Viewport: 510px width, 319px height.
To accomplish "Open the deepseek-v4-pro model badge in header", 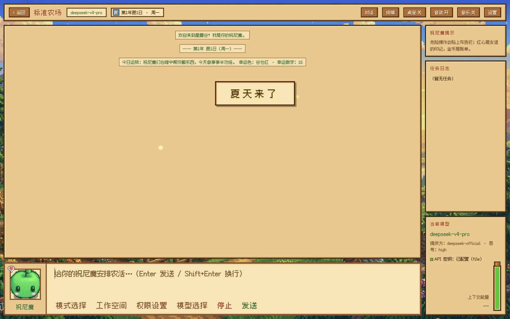I will (86, 12).
